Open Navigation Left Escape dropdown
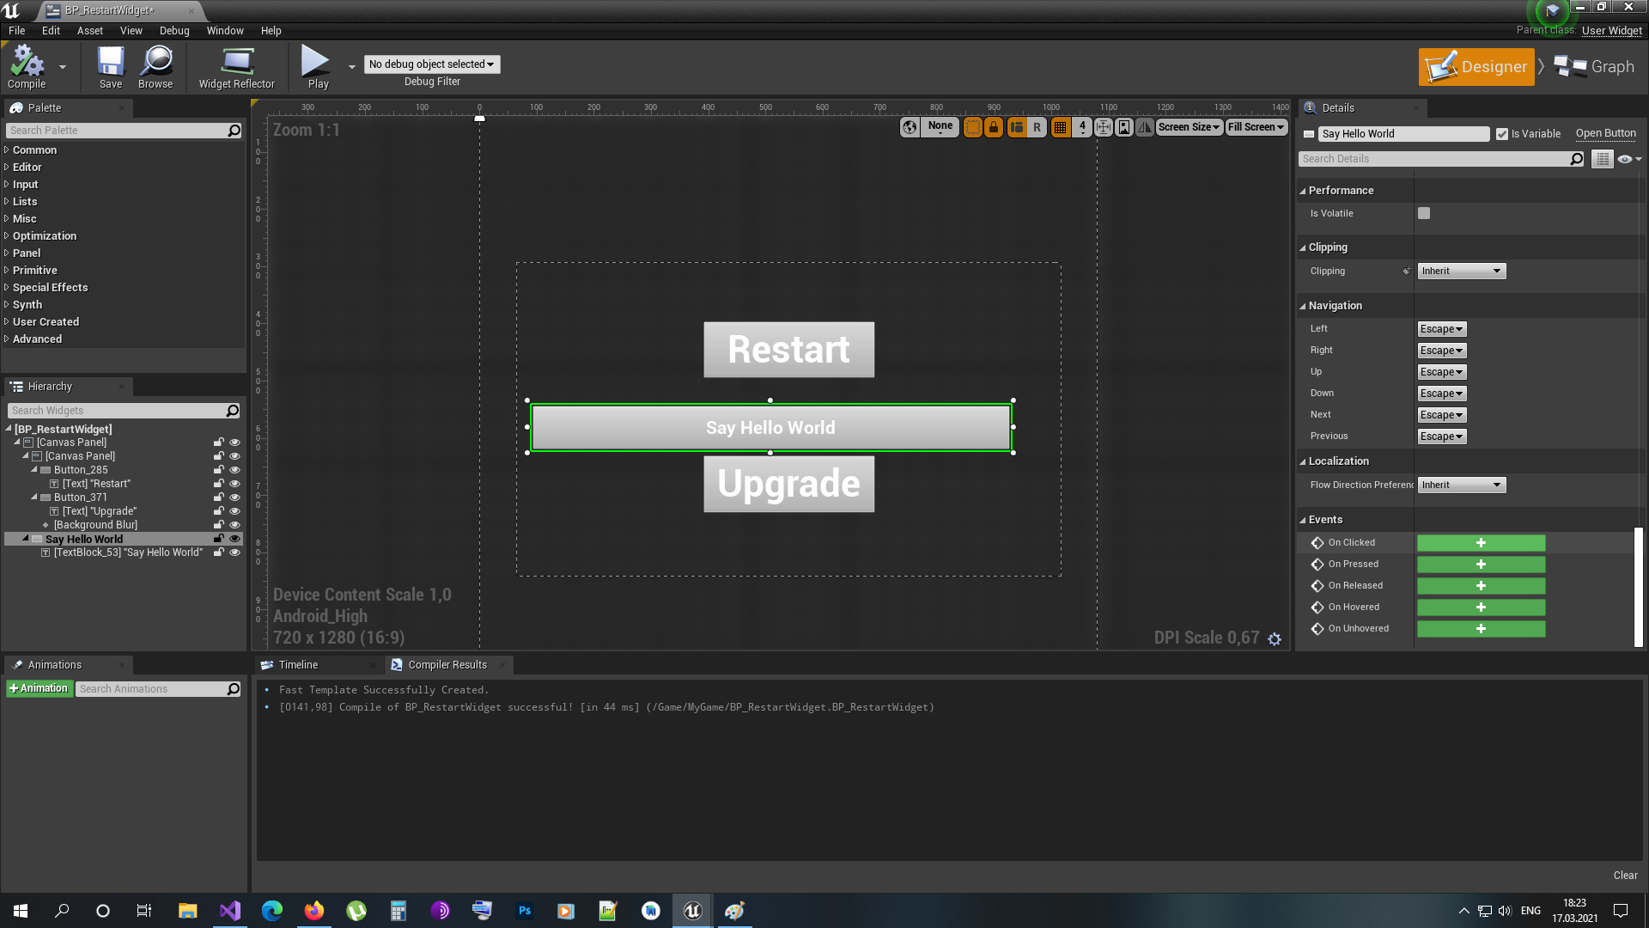The width and height of the screenshot is (1649, 928). click(x=1442, y=329)
